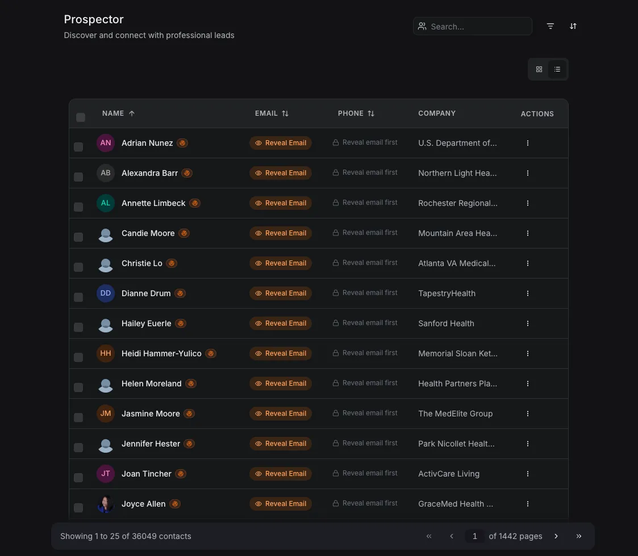Viewport: 638px width, 556px height.
Task: Toggle email sorting with the EMAIL column arrows
Action: 285,113
